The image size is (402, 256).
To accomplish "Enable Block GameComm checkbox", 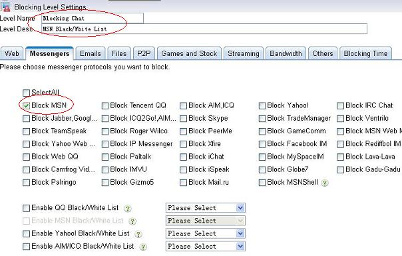I will [262, 131].
